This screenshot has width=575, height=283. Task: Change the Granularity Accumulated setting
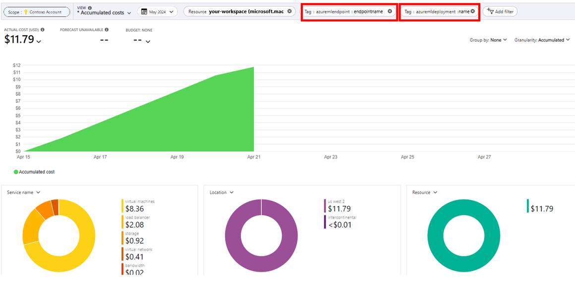(541, 40)
